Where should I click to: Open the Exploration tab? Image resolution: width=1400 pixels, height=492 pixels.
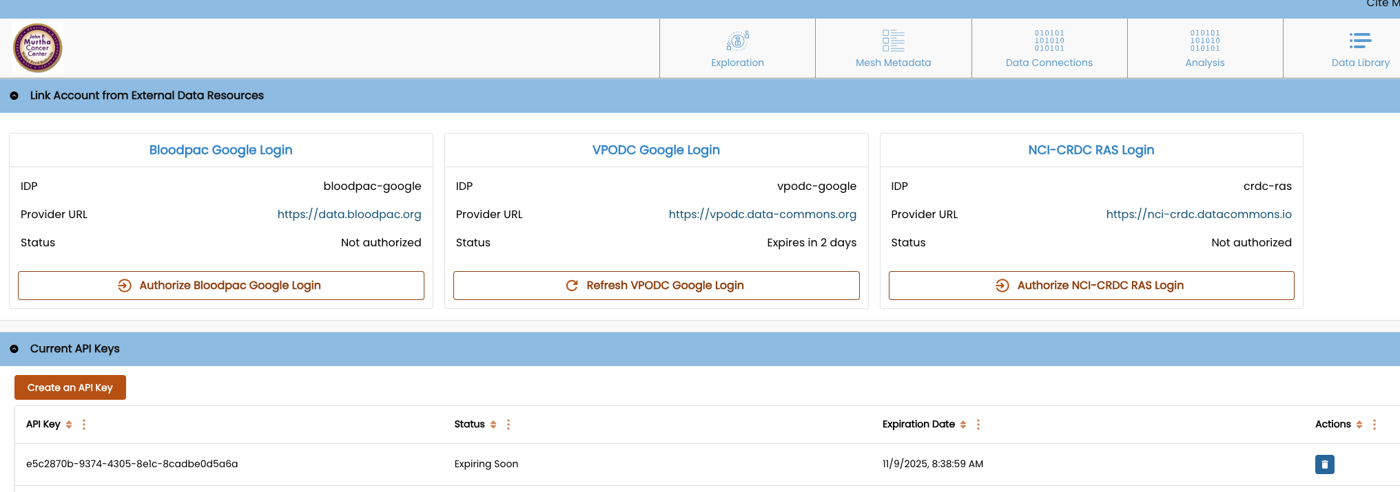coord(737,49)
